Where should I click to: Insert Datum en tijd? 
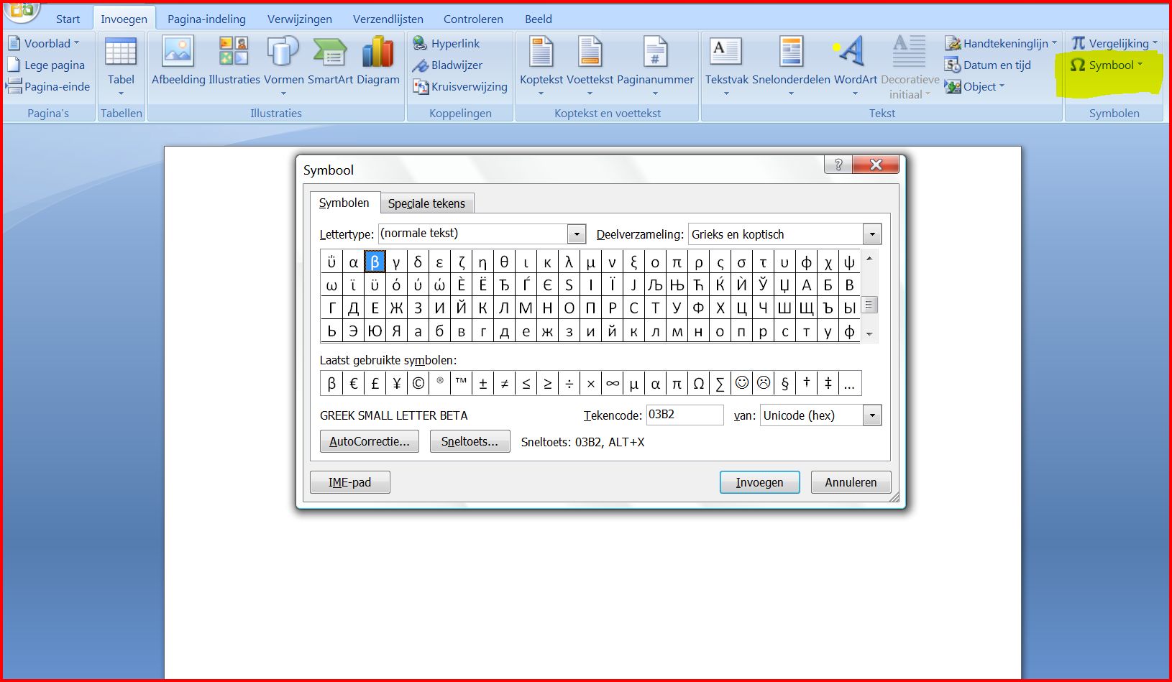(x=988, y=65)
